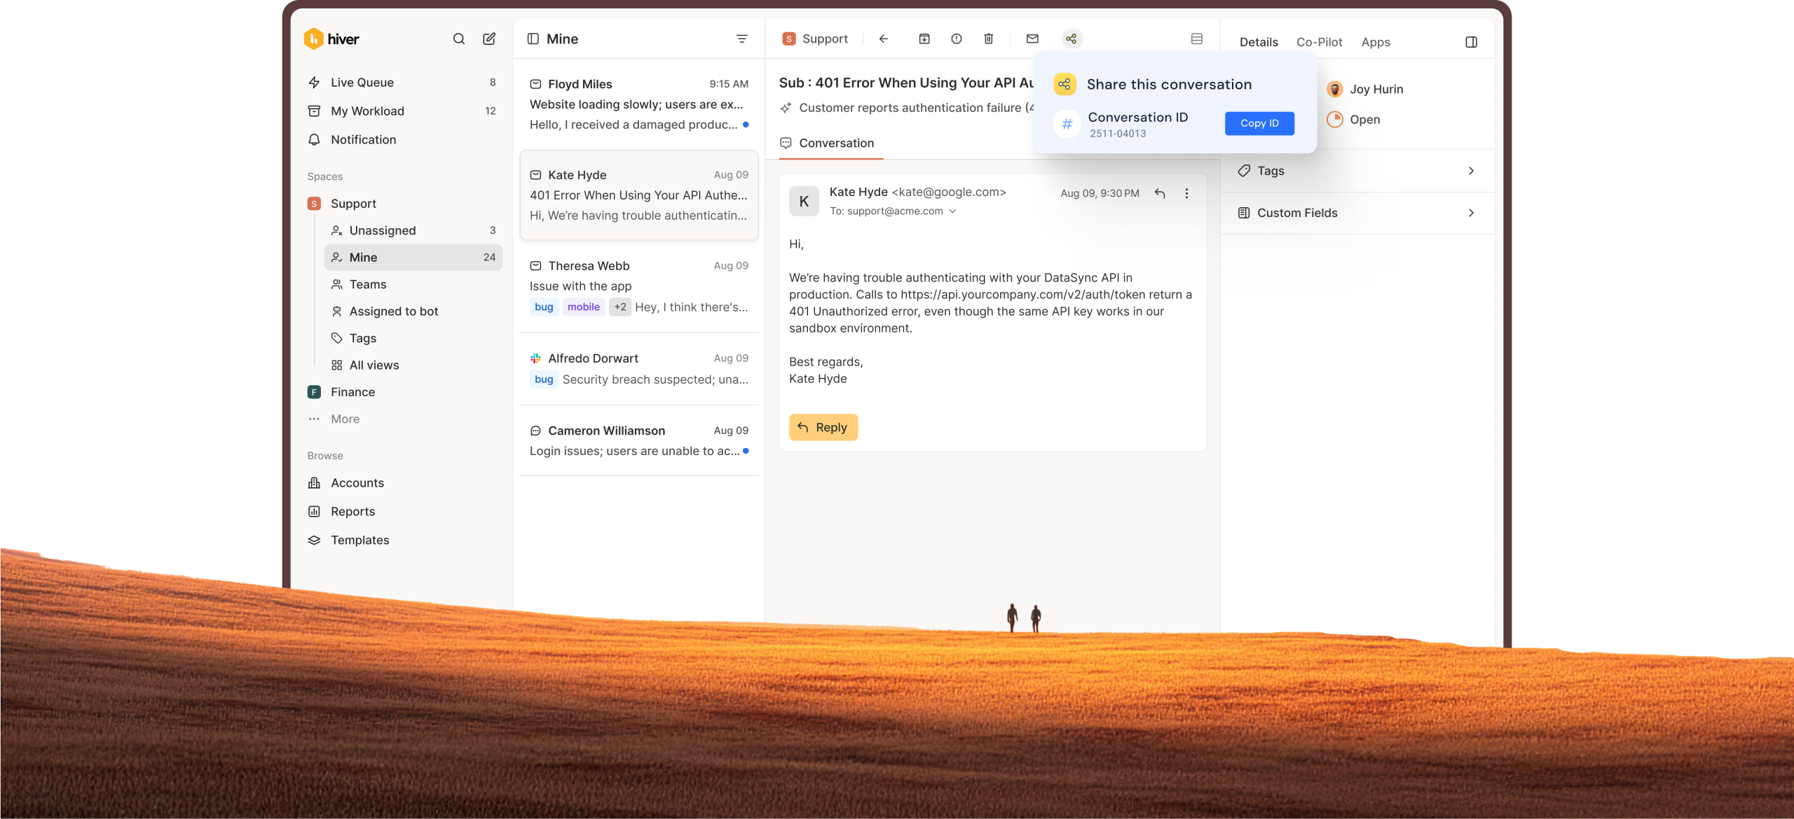Click the Copy ID button
1794x819 pixels.
pyautogui.click(x=1259, y=123)
